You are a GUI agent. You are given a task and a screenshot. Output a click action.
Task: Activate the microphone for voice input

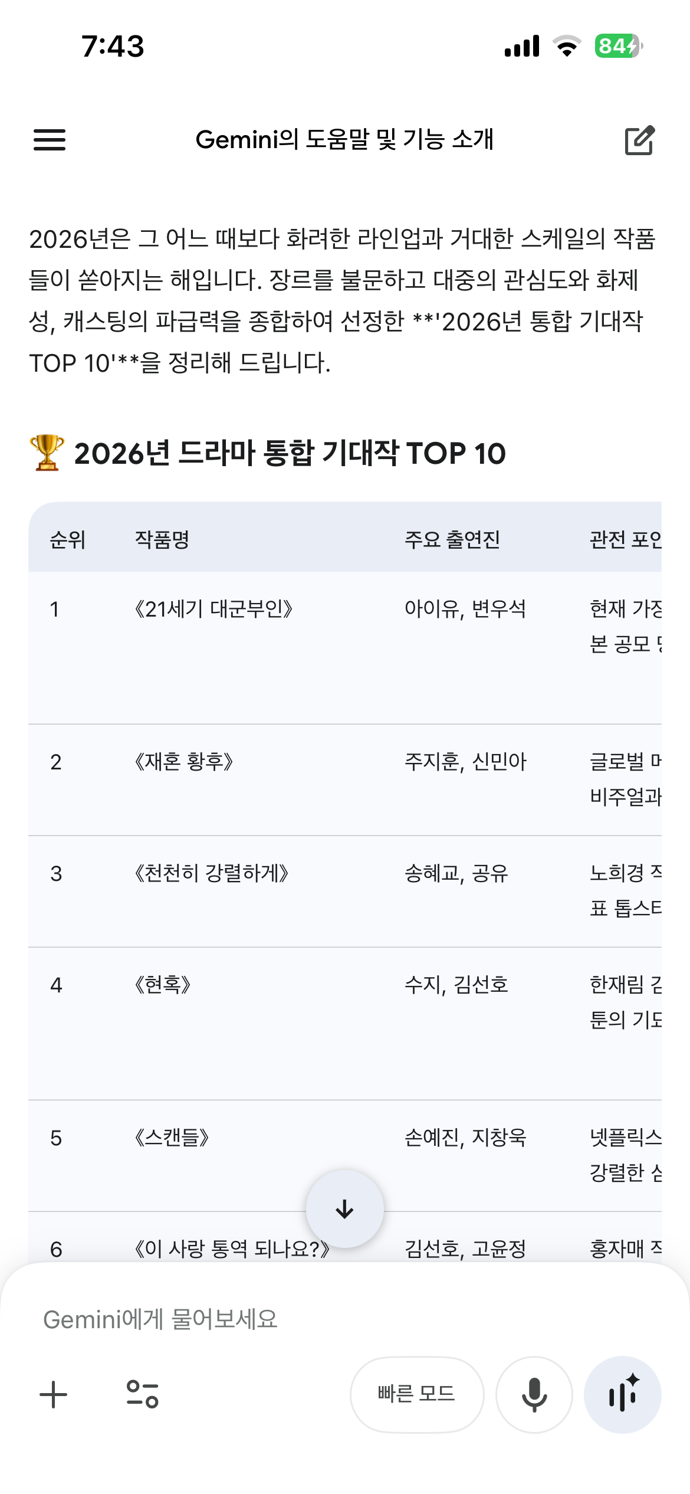coord(534,1394)
